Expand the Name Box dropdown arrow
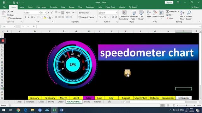Screen dimensions: 202x113 click(14, 26)
